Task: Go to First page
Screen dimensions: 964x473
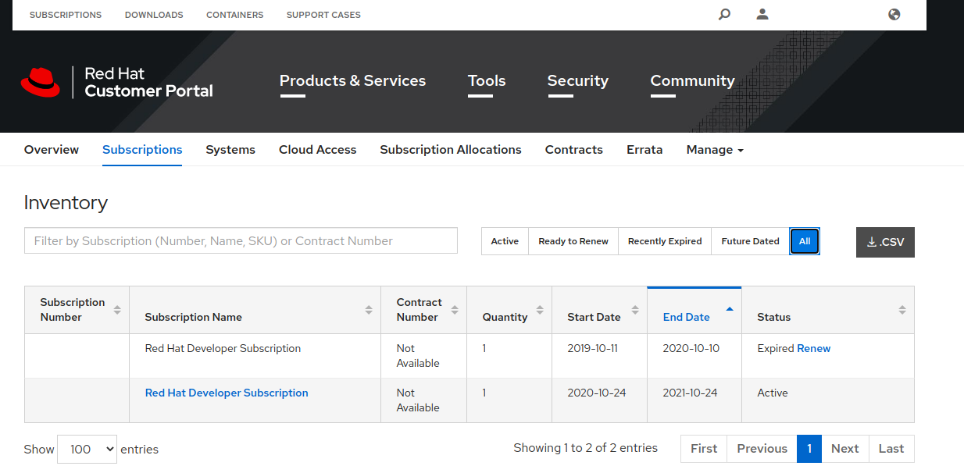Action: [x=704, y=449]
